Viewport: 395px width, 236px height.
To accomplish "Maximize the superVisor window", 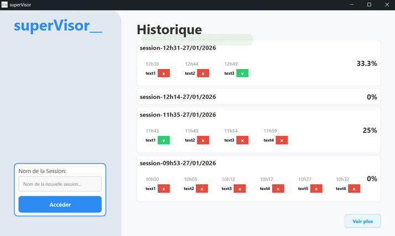I will coord(369,4).
